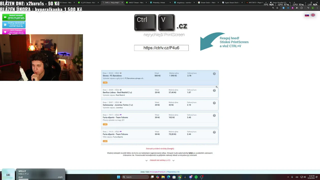Open the FB footer link
The width and height of the screenshot is (320, 180).
(x=178, y=172)
